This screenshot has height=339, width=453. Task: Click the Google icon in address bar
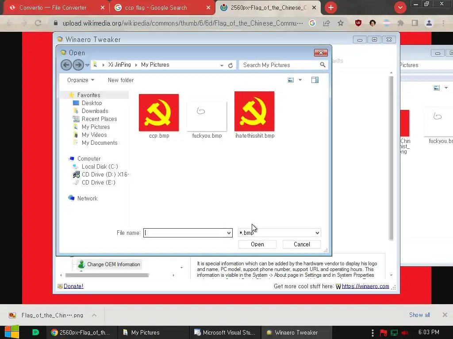tap(312, 23)
